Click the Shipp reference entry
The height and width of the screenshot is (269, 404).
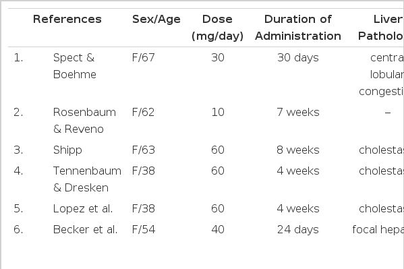67,150
